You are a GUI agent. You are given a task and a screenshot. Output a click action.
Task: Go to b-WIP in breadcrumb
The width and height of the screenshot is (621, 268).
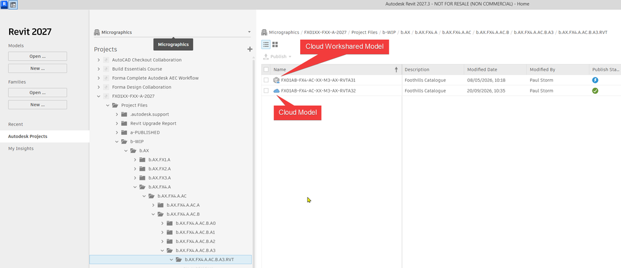click(x=389, y=33)
